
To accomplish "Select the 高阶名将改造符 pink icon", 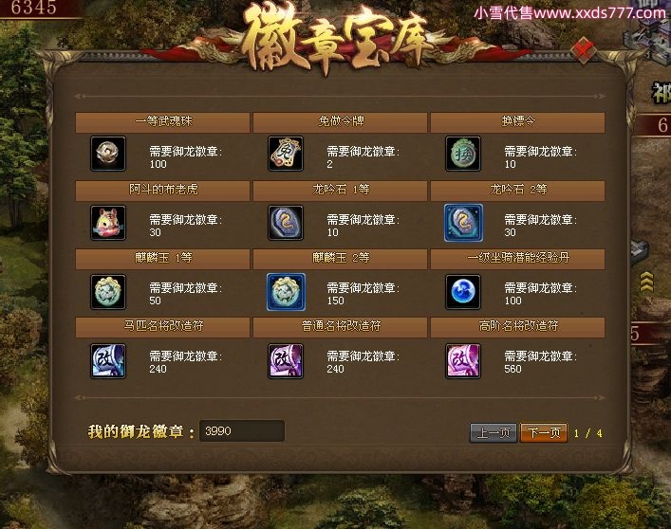I will [463, 361].
